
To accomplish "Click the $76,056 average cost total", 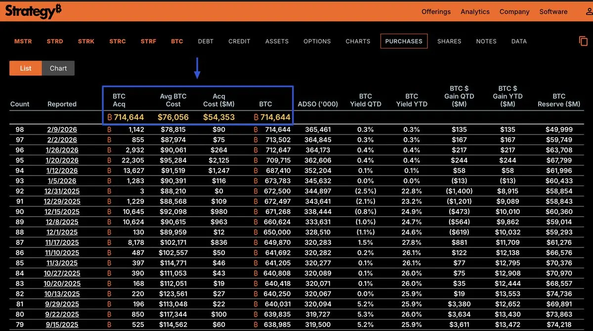I will tap(173, 117).
